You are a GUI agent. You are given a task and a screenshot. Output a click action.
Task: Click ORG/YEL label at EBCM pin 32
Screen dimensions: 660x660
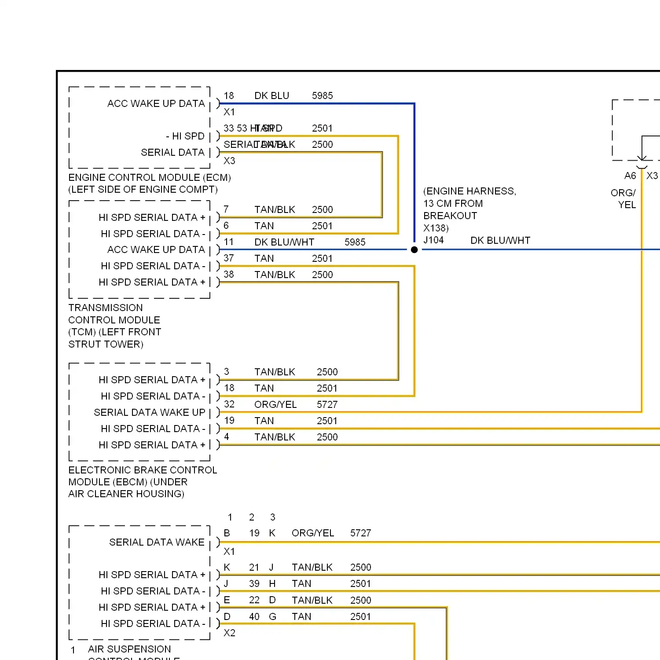(275, 404)
